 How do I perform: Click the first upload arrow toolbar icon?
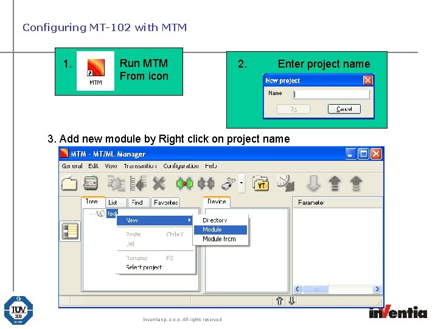pos(335,183)
